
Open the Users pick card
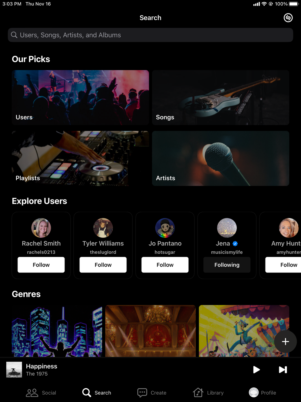point(81,98)
